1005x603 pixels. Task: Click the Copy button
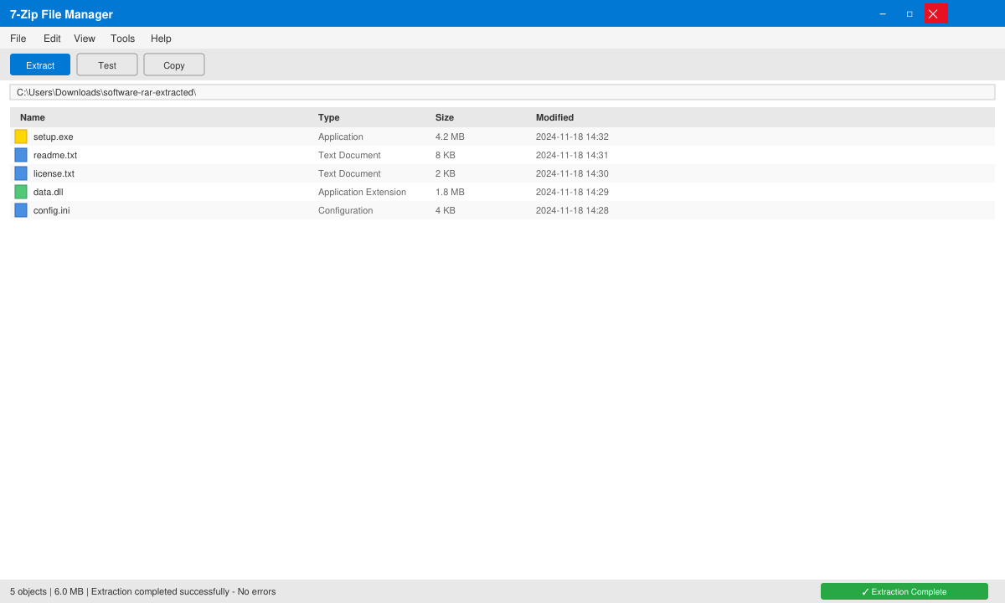point(174,64)
